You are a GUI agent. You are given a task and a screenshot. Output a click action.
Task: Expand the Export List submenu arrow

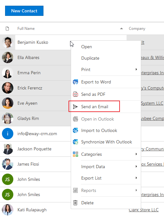click(136, 178)
